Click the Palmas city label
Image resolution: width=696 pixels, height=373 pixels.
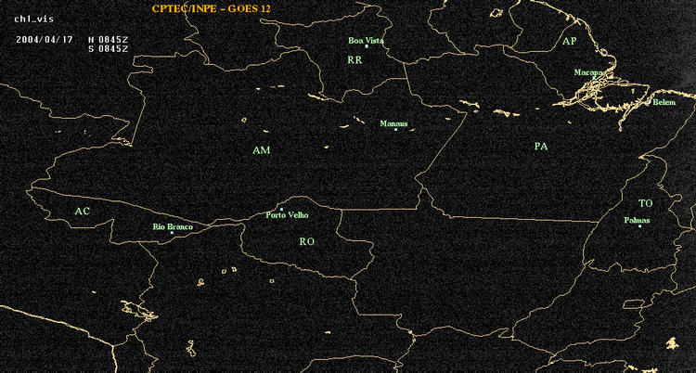coord(637,220)
